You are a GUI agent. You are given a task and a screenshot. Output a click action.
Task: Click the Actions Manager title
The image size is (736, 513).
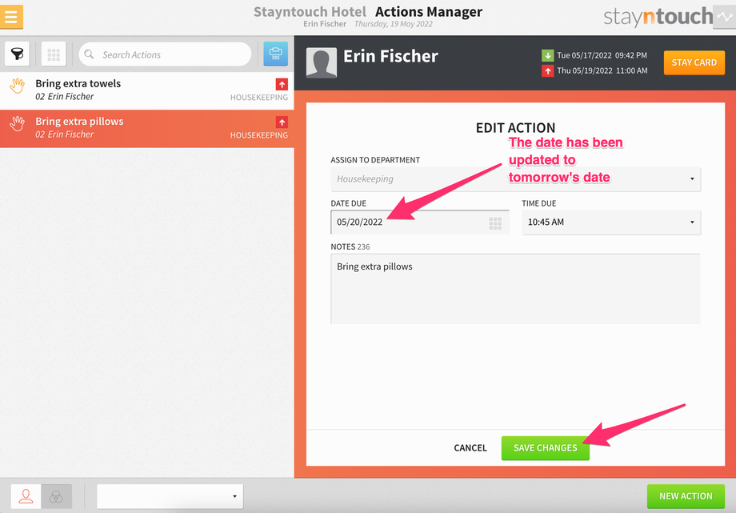tap(429, 12)
